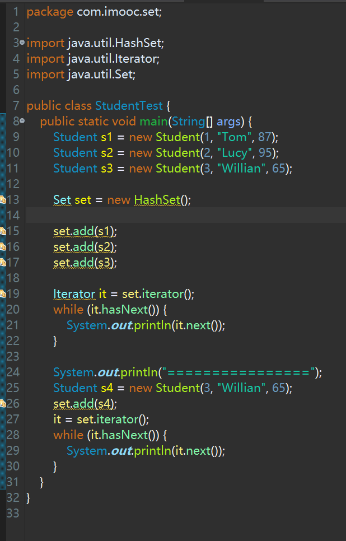Click variable s3 in its declaration
Viewport: 346px width, 541px height.
click(x=106, y=169)
